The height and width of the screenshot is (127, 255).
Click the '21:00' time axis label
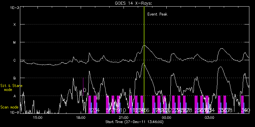tap(124, 117)
